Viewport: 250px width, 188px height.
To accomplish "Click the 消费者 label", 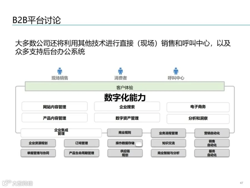I will (120, 78).
